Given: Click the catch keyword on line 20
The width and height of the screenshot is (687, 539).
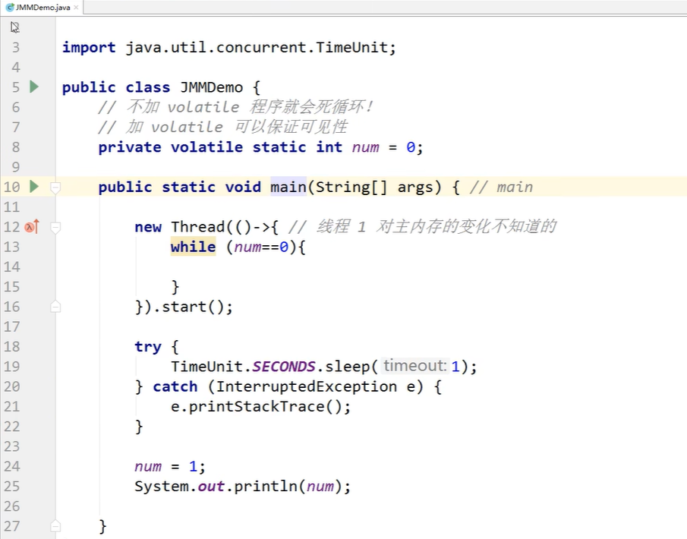Looking at the screenshot, I should pyautogui.click(x=175, y=386).
